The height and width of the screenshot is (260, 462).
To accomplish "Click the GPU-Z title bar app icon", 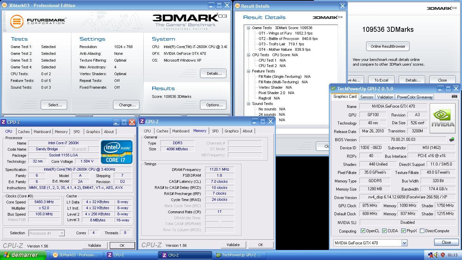I will 333,89.
